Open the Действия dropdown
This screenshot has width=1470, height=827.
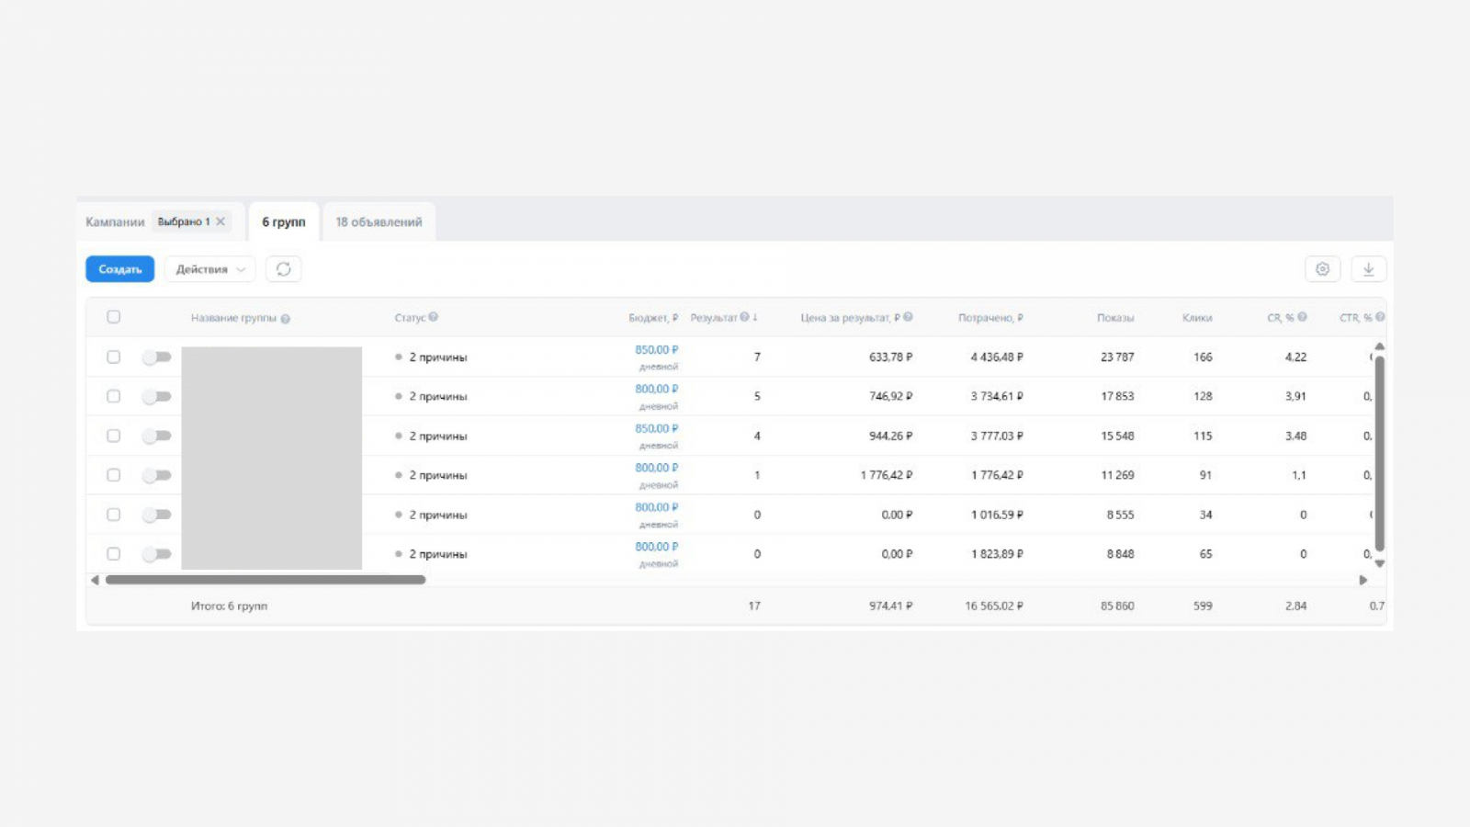pyautogui.click(x=210, y=269)
